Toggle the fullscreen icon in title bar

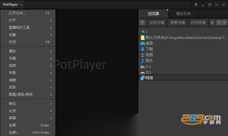pos(216,5)
